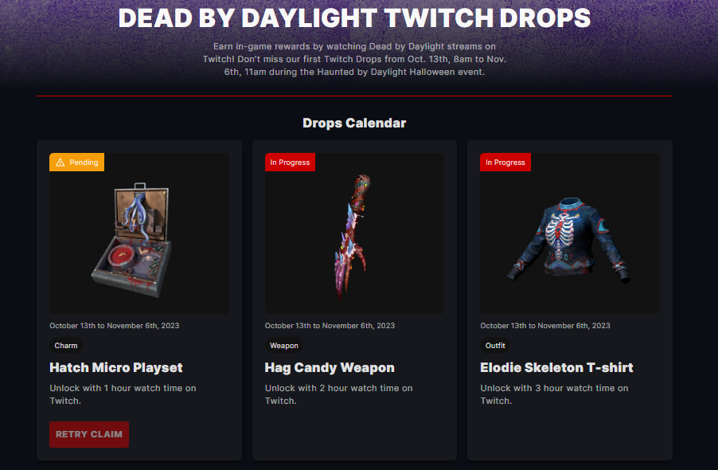Click the Charm category tag
Viewport: 718px width, 470px height.
pos(66,346)
